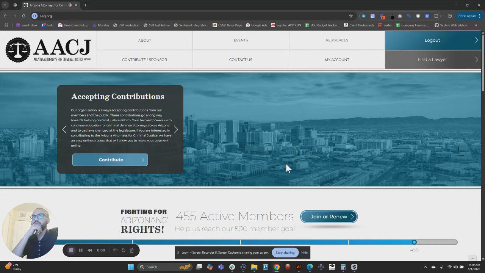Open the Chrome apps grid in bookmarks bar

coord(6,25)
